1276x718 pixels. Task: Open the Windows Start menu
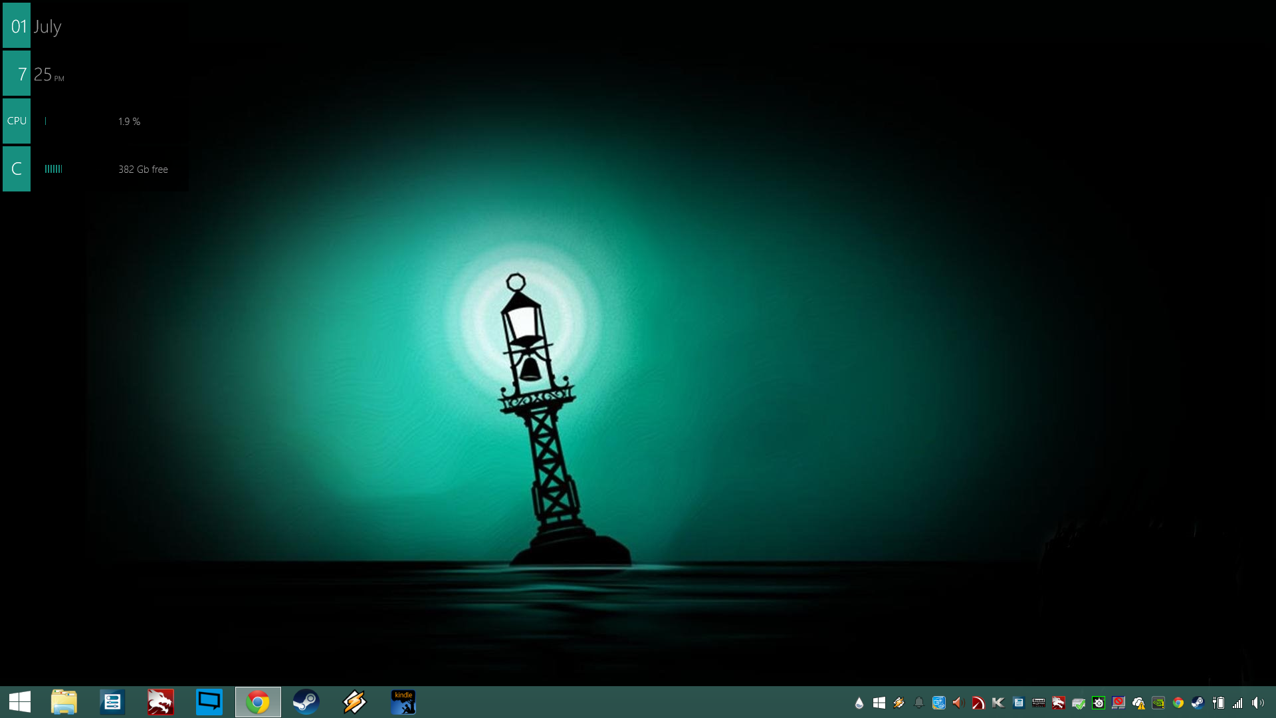[x=20, y=702]
